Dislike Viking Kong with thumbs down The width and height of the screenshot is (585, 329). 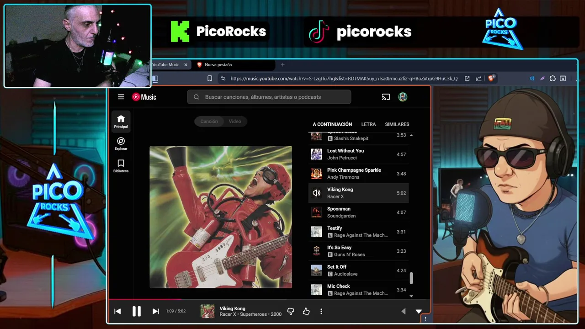(291, 311)
